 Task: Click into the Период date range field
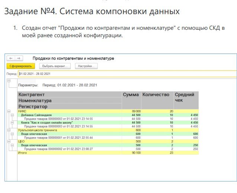click(x=127, y=74)
